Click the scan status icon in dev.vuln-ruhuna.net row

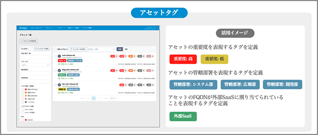[x=59, y=93]
